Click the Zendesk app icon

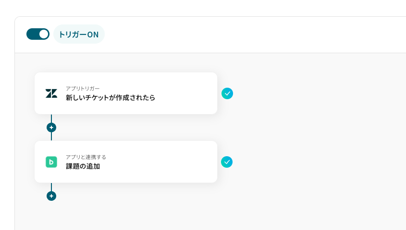51,93
